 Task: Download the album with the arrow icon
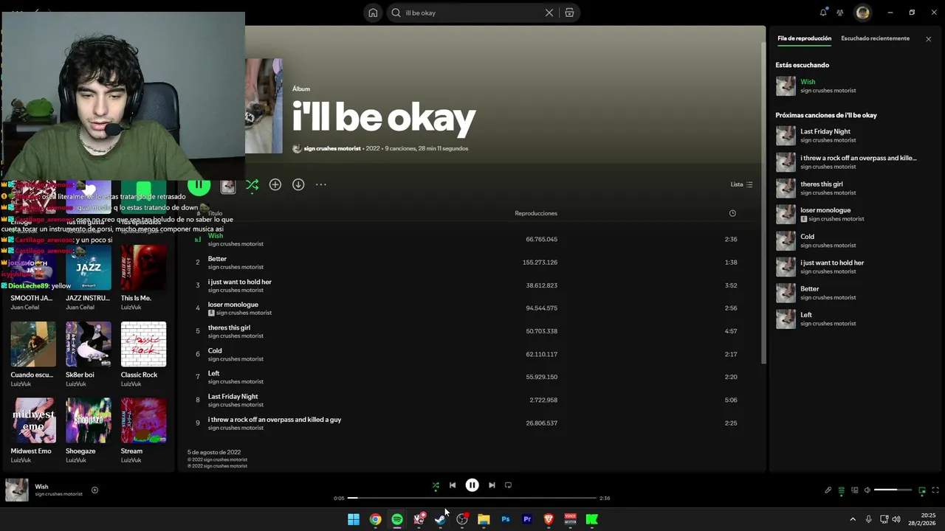(x=298, y=184)
